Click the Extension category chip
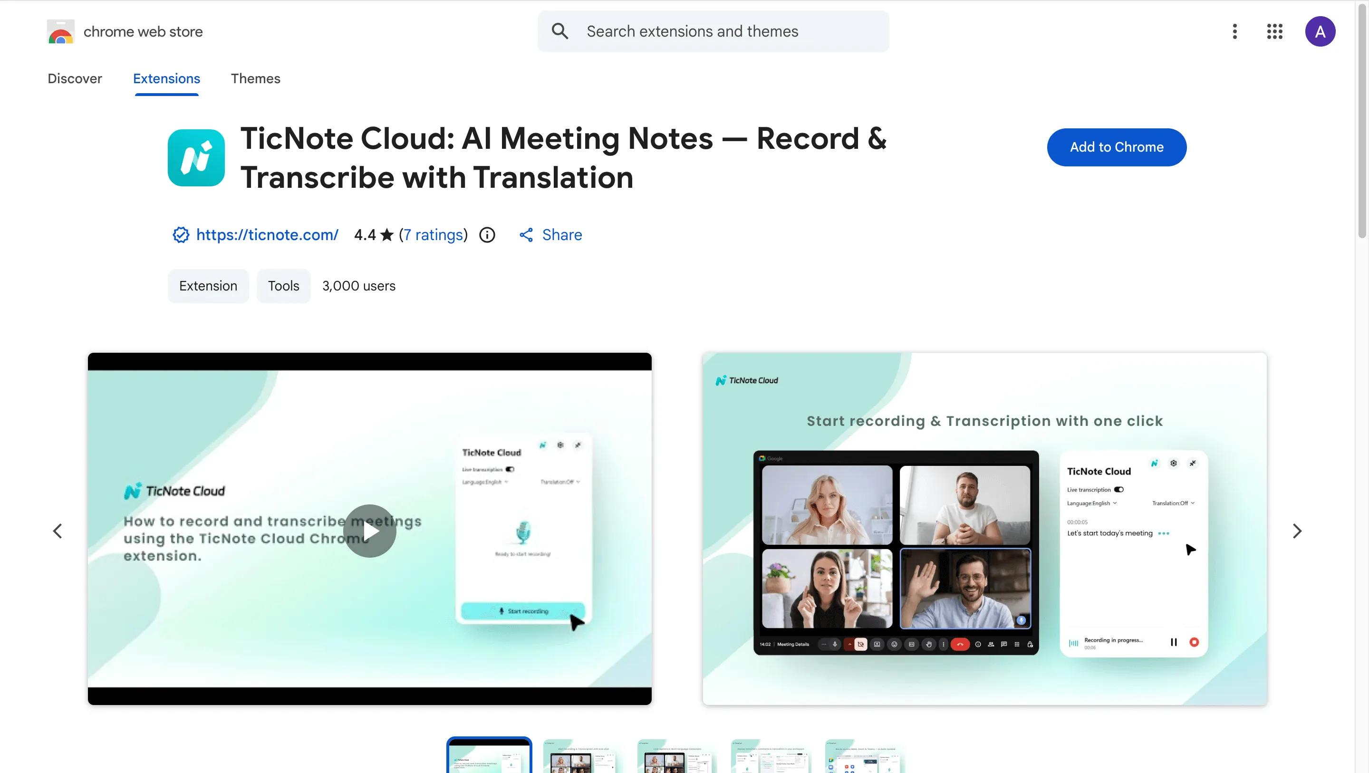The width and height of the screenshot is (1369, 773). [208, 286]
